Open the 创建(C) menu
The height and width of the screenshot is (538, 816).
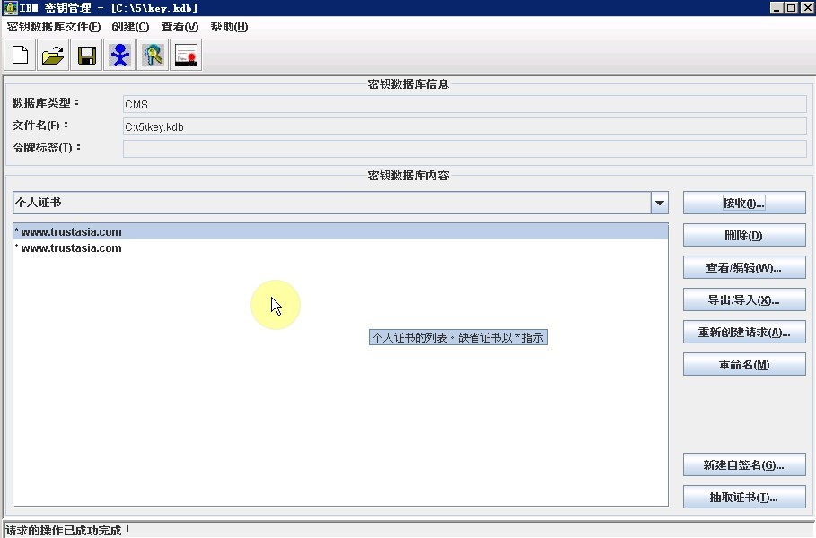[130, 27]
